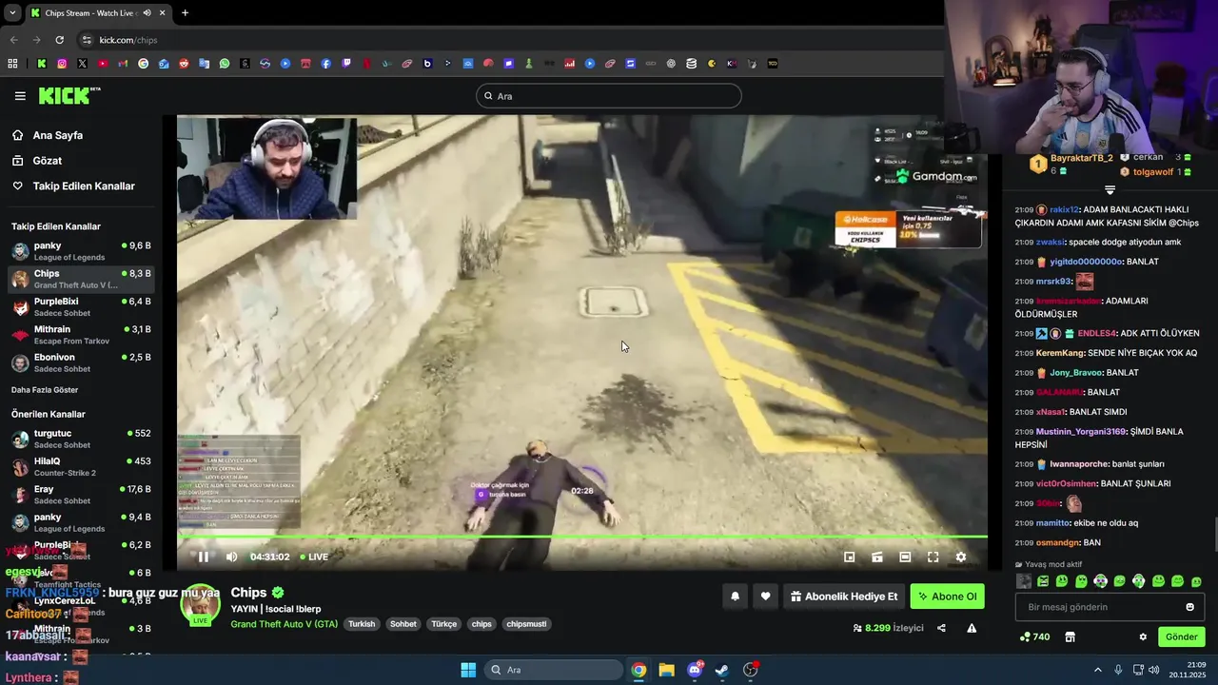Click the Ara search field on Kick
Viewport: 1218px width, 685px height.
(609, 96)
